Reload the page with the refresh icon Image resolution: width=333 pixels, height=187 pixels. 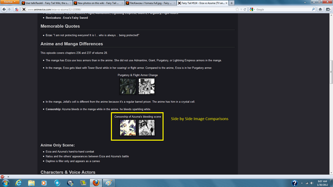(x=245, y=9)
